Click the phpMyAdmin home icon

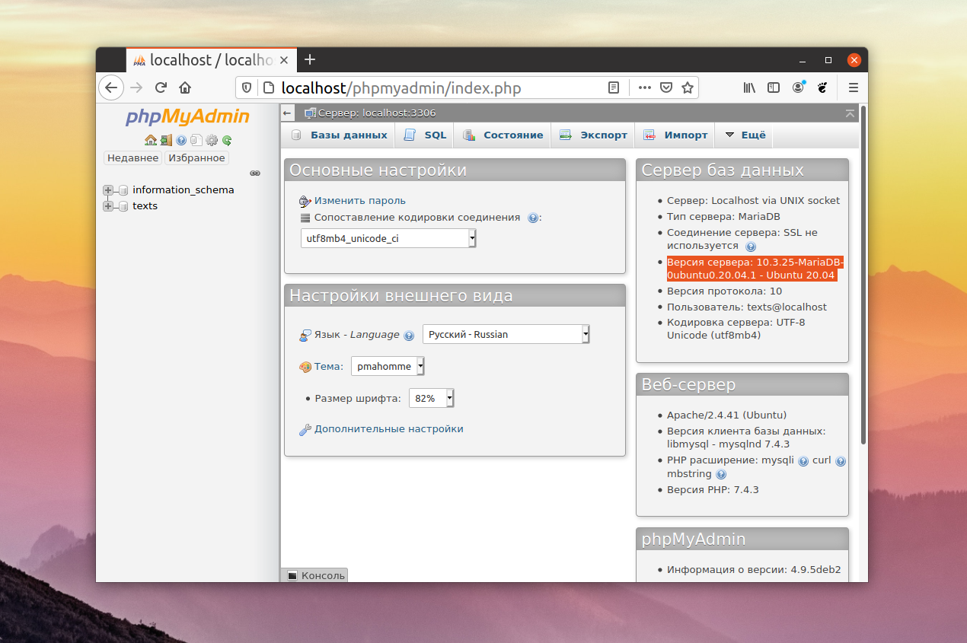(x=151, y=140)
